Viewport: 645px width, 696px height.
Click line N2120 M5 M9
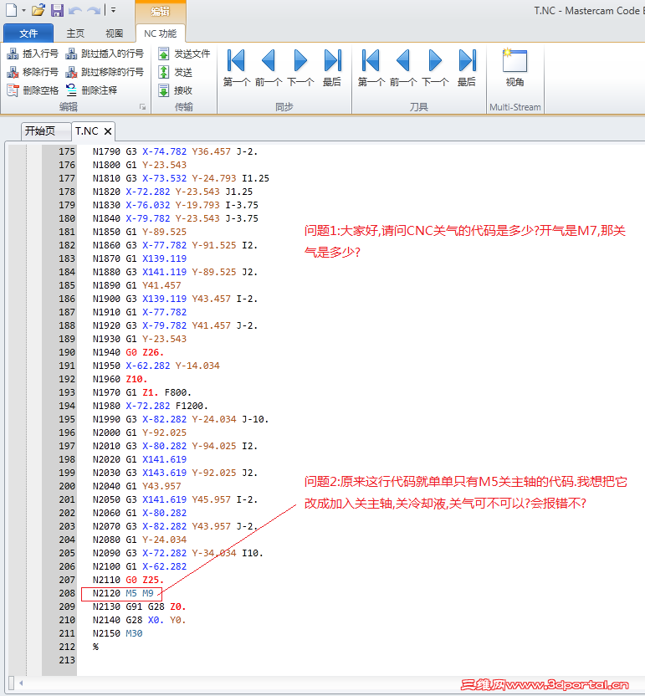[x=123, y=593]
